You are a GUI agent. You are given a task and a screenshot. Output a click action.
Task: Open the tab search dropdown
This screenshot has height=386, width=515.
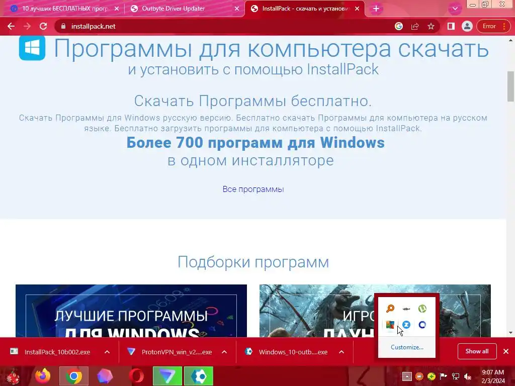455,9
